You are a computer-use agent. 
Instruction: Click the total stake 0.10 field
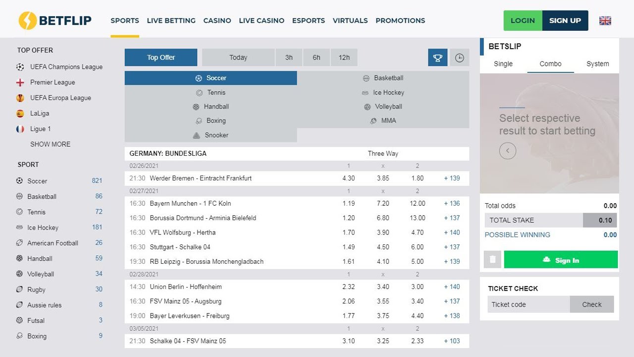pyautogui.click(x=600, y=220)
